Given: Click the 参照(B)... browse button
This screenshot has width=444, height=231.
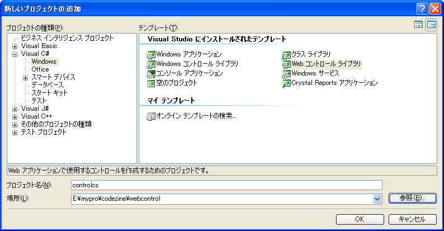Looking at the screenshot, I should coord(412,198).
